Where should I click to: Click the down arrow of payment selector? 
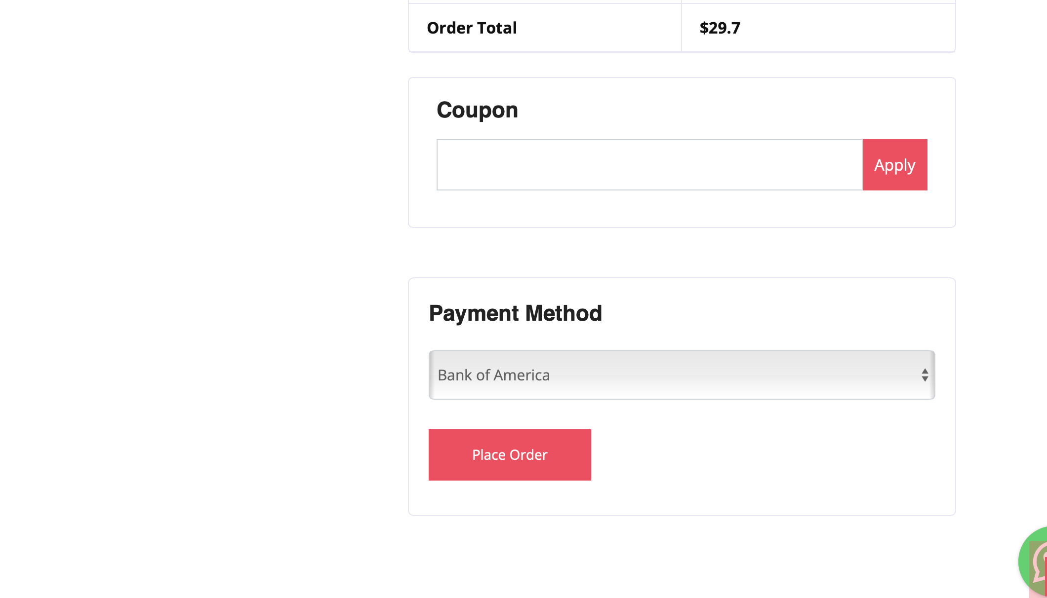coord(925,379)
